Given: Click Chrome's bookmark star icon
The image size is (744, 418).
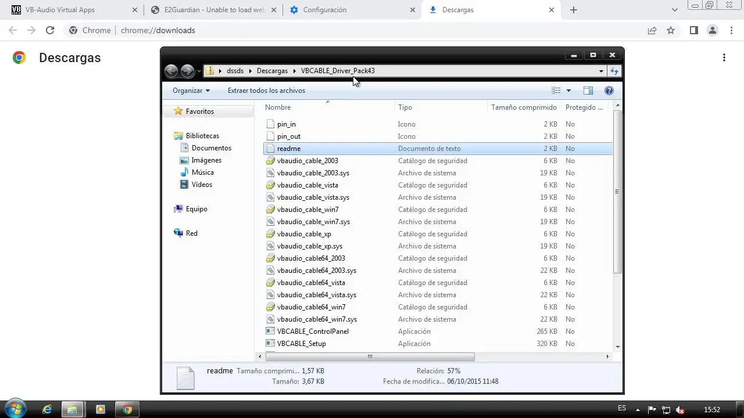Looking at the screenshot, I should coord(671,30).
